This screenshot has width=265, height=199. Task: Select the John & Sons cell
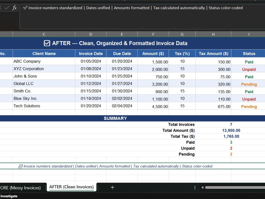tap(44, 76)
